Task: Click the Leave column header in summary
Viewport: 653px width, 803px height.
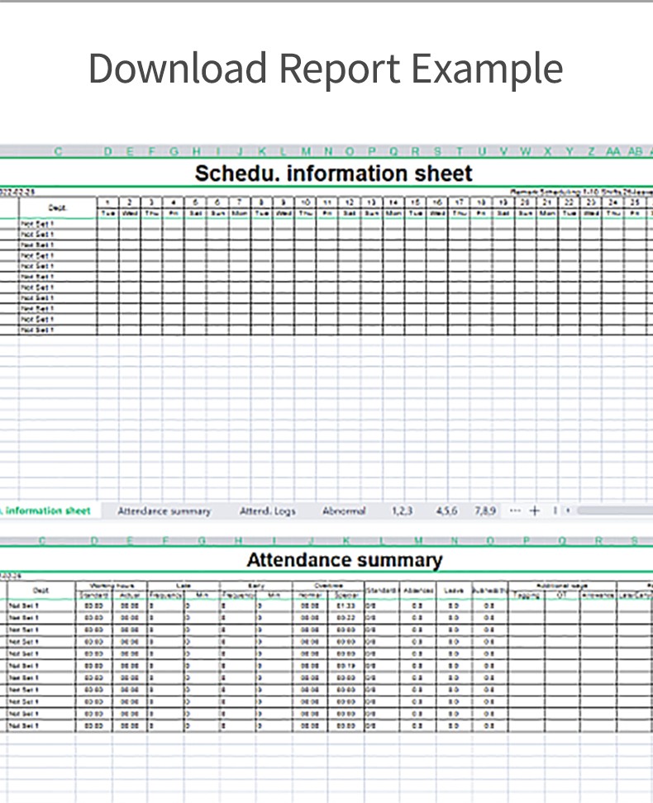Action: click(x=453, y=591)
